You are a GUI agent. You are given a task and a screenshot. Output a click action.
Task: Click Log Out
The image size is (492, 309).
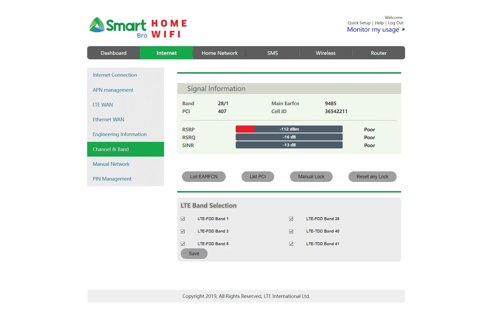coord(396,23)
